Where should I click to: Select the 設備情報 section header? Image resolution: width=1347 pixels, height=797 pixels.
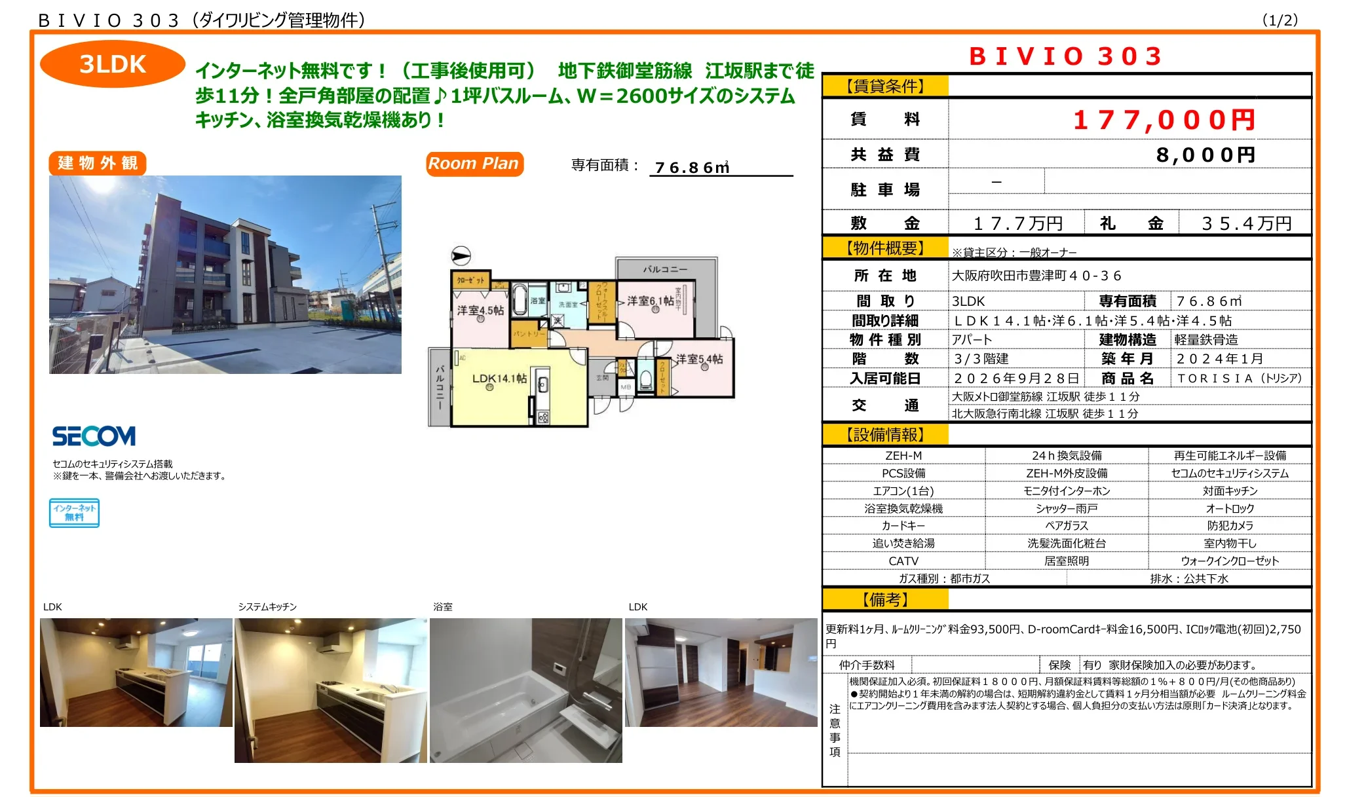pyautogui.click(x=885, y=434)
